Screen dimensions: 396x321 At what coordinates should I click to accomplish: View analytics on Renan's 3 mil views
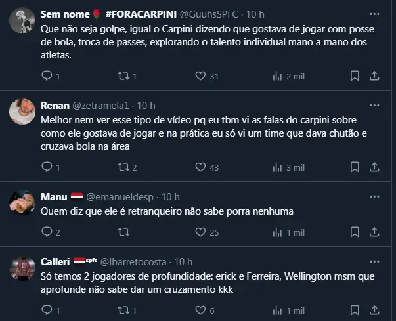point(275,167)
